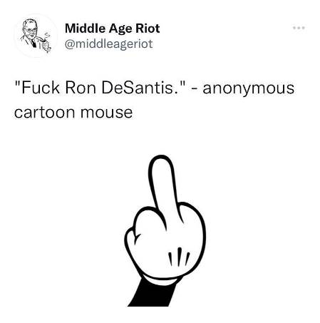Select the word "Riot" in account name
320x323 pixels.
(148, 29)
